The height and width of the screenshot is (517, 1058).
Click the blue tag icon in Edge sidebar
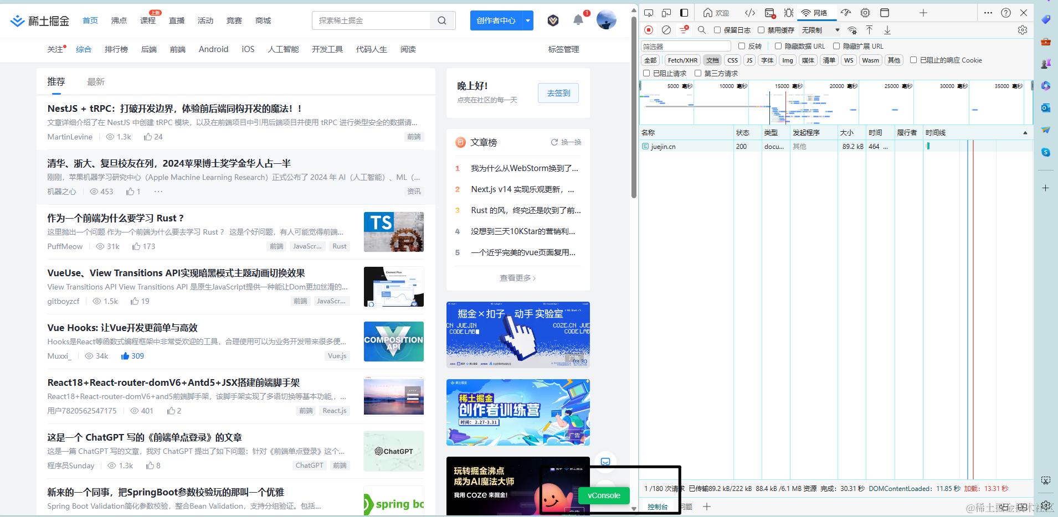coord(1046,19)
